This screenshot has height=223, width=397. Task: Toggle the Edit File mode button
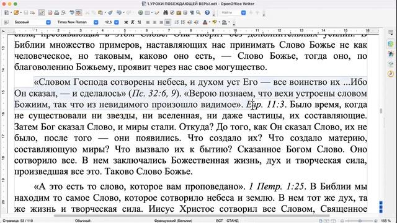click(x=42, y=12)
